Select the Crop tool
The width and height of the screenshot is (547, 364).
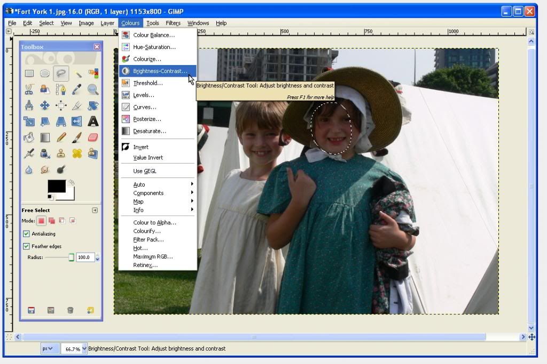[x=77, y=106]
